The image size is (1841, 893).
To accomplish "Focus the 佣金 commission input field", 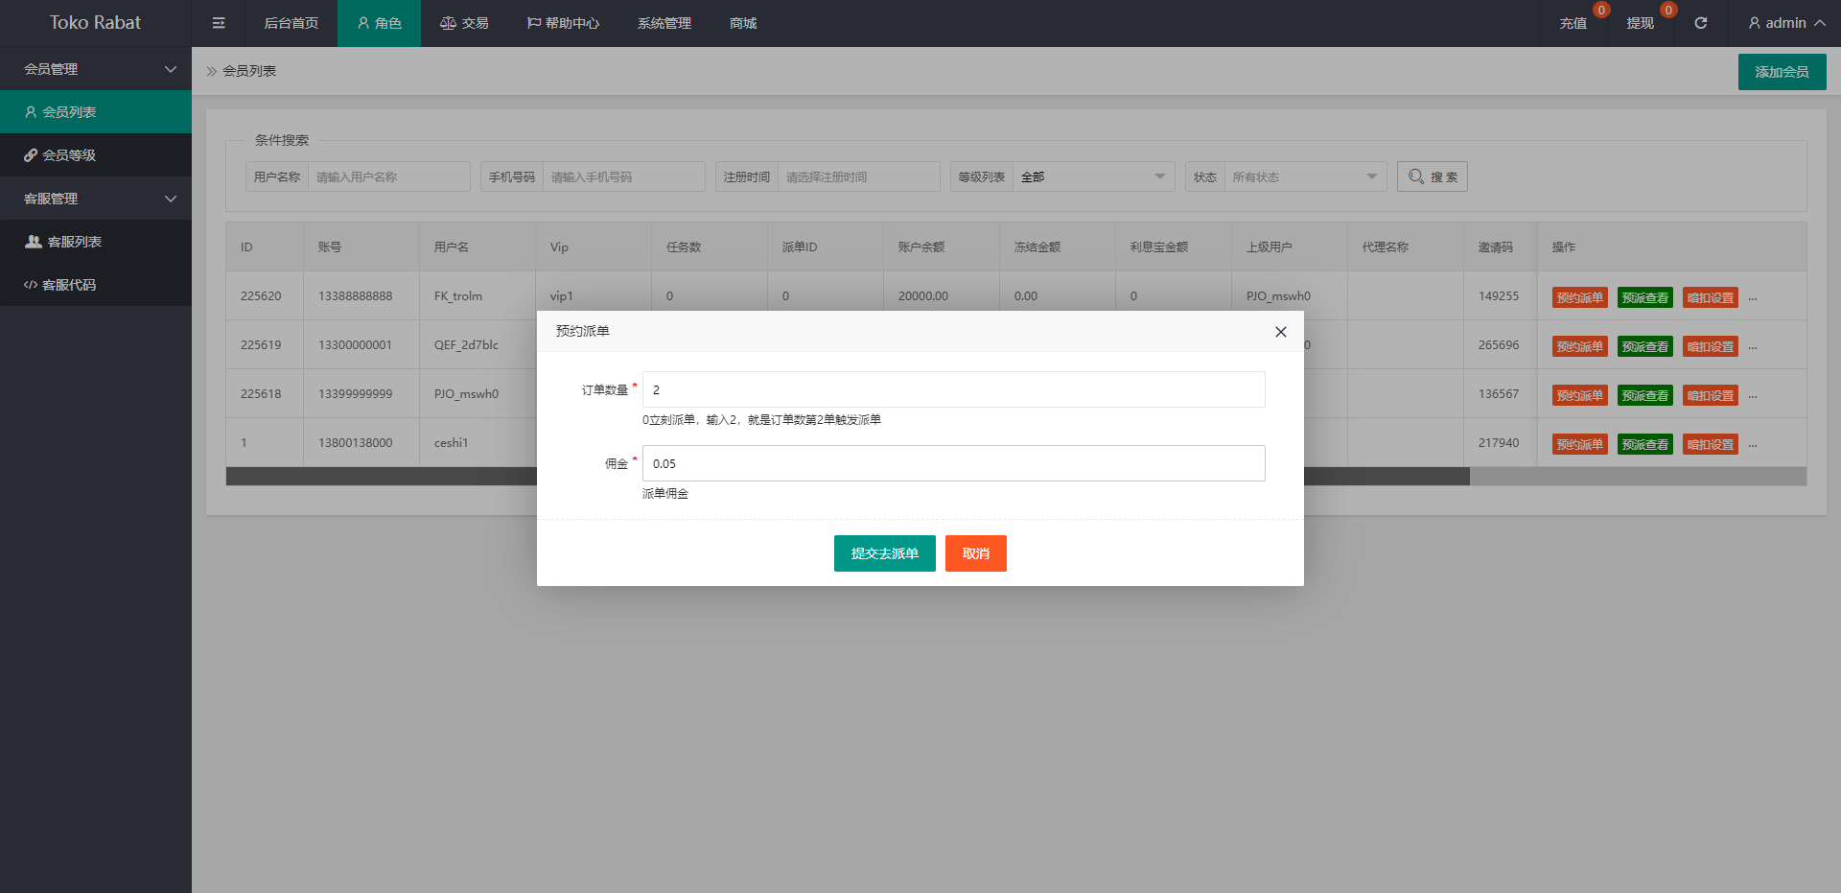I will (953, 463).
